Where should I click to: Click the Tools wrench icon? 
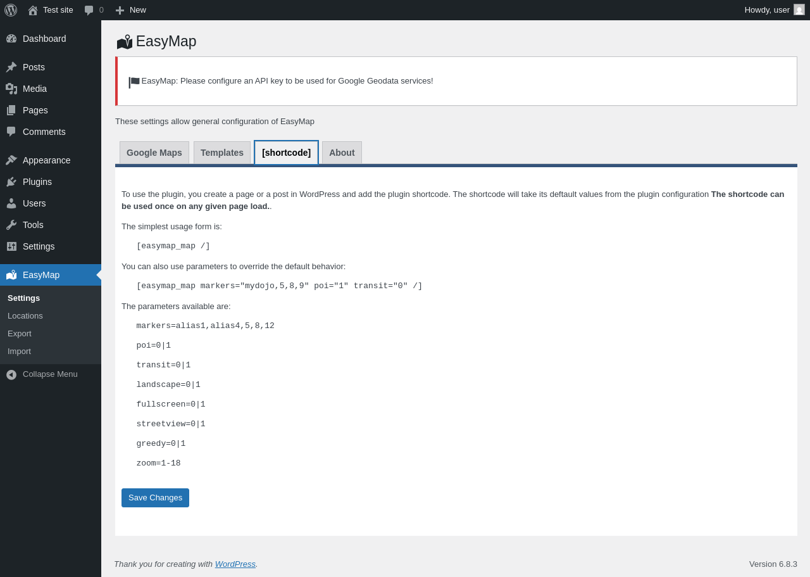[x=11, y=225]
